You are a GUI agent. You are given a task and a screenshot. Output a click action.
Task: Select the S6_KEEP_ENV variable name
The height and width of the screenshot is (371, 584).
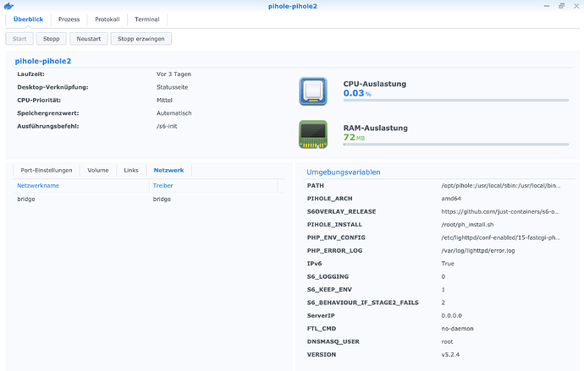[329, 290]
